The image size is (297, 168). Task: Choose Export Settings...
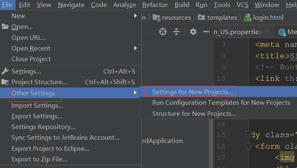pos(71,116)
